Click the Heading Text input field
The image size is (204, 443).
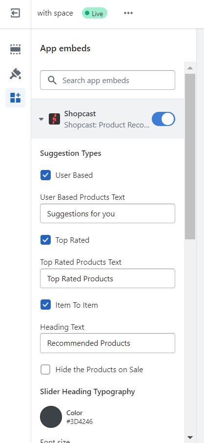(107, 343)
